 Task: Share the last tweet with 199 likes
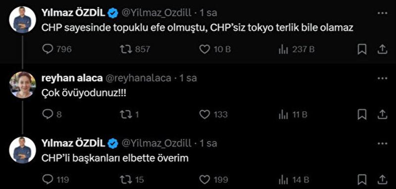tap(382, 180)
